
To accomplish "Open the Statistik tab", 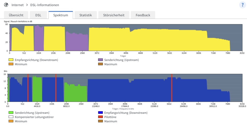I will pyautogui.click(x=86, y=15).
